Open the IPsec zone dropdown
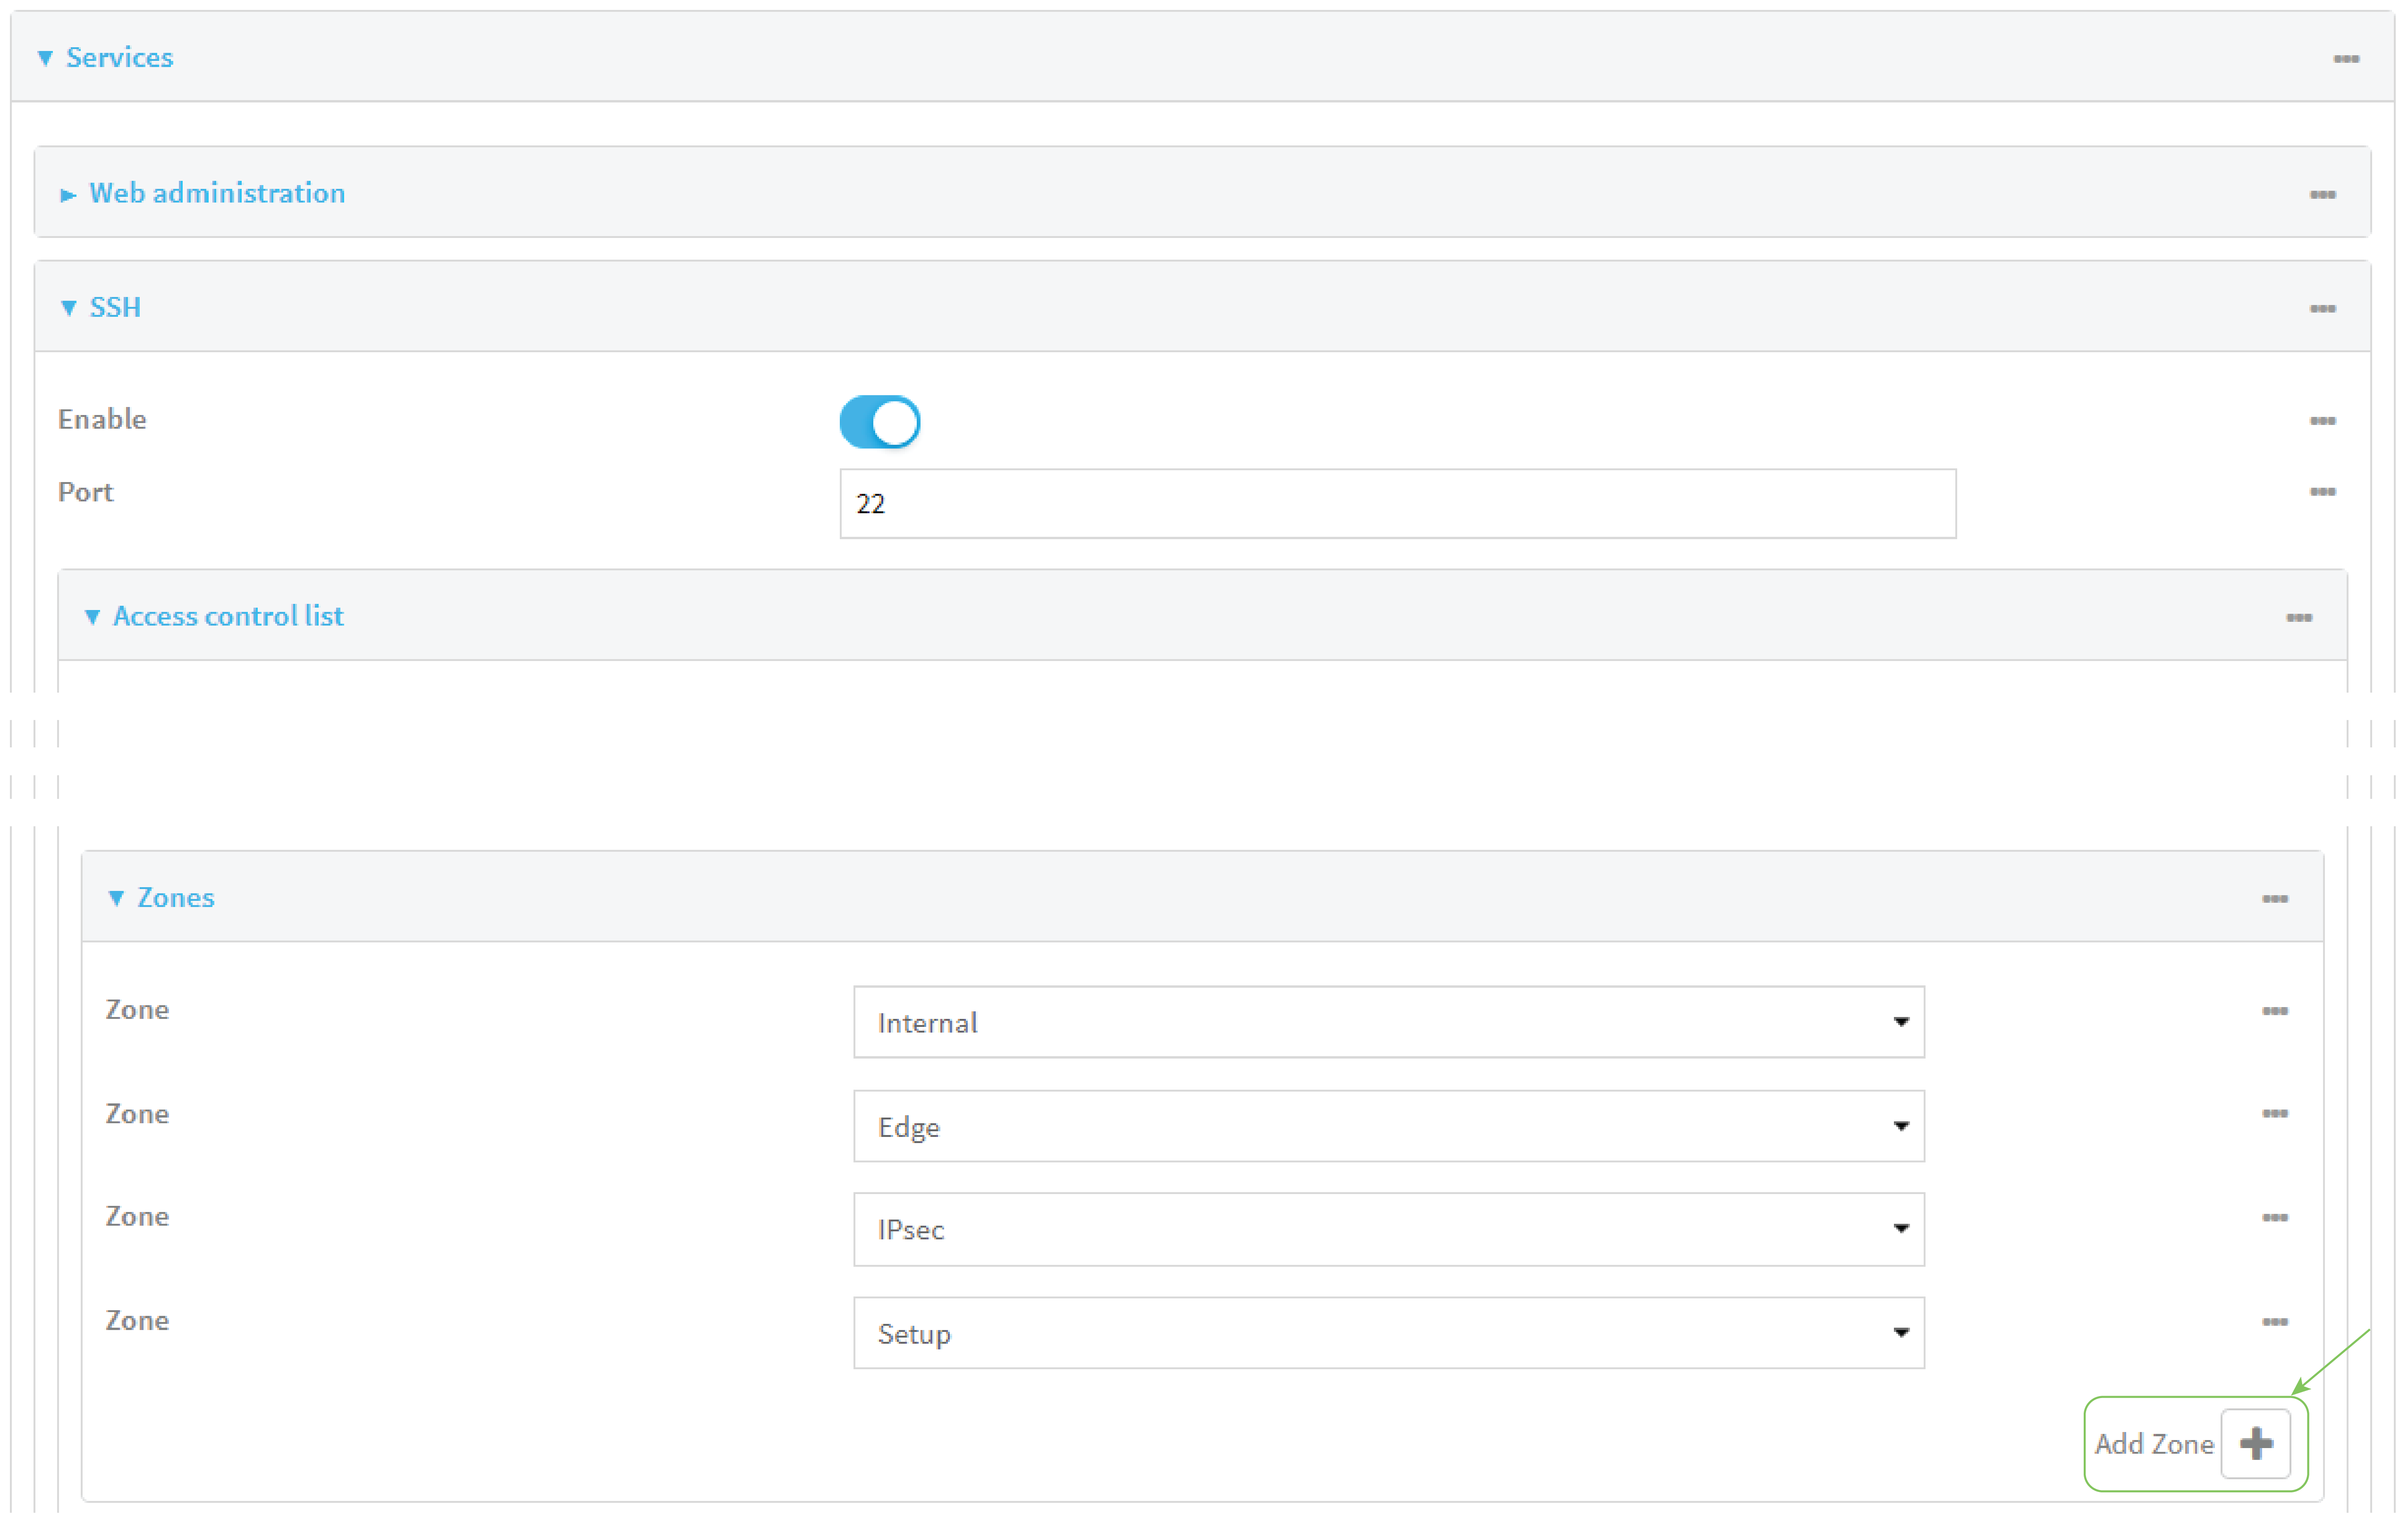2408x1517 pixels. pos(1388,1229)
